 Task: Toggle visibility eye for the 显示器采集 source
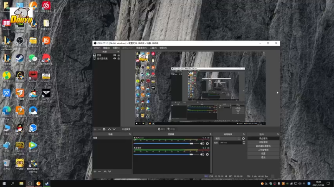[x=115, y=59]
